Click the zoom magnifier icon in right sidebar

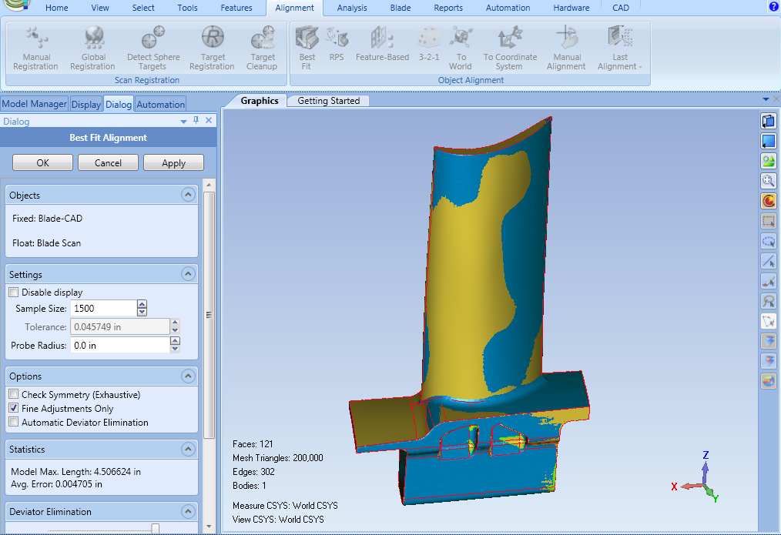point(768,181)
